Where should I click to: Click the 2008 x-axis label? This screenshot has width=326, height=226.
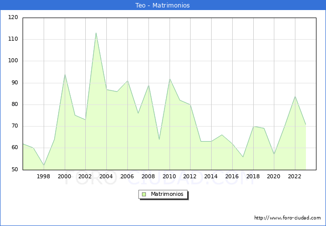click(x=148, y=176)
